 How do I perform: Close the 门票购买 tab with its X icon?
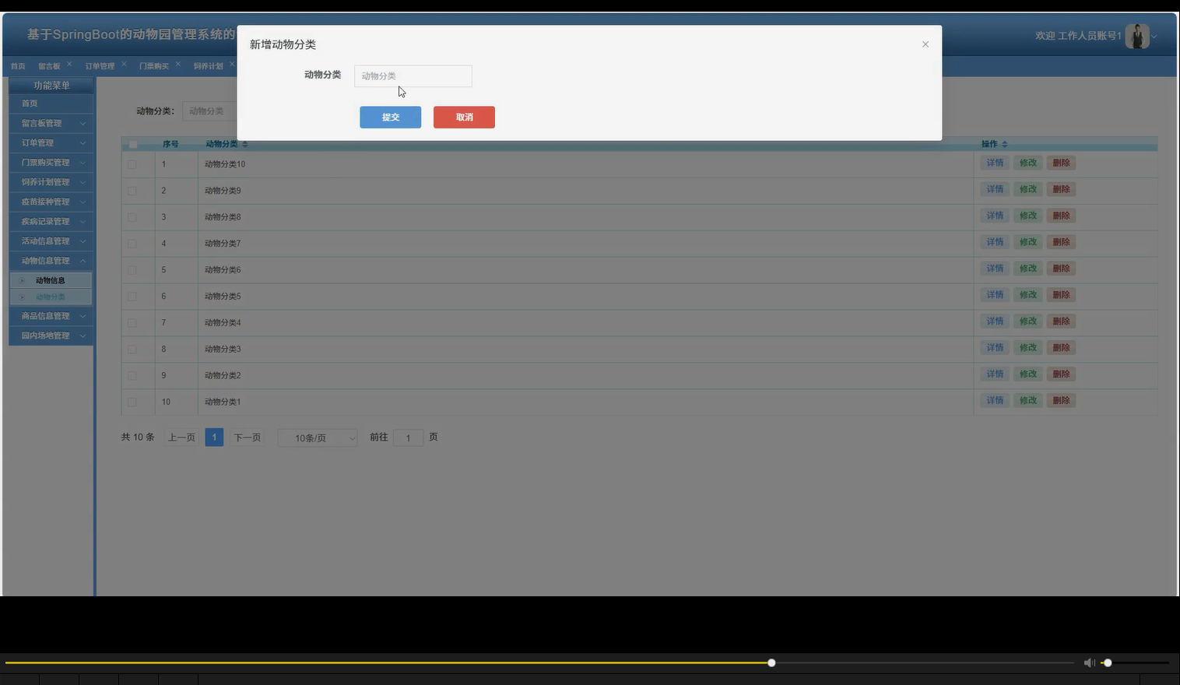(x=178, y=65)
